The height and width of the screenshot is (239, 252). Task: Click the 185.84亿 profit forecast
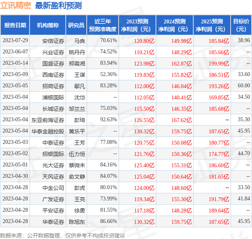coord(219,41)
